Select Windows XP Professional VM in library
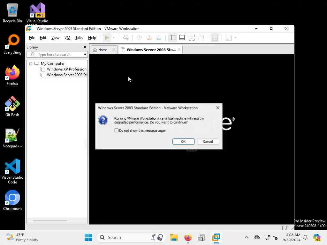 tap(67, 69)
